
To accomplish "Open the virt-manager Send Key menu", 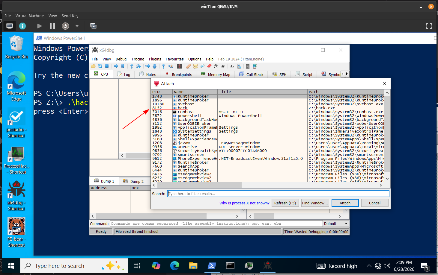I will 70,16.
